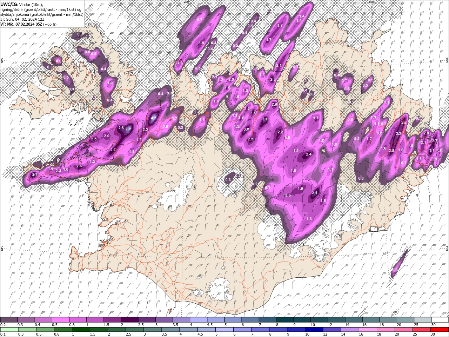Select dark purple upper swatch above 2 label
Screen dimensions: 449x337
tap(129, 319)
